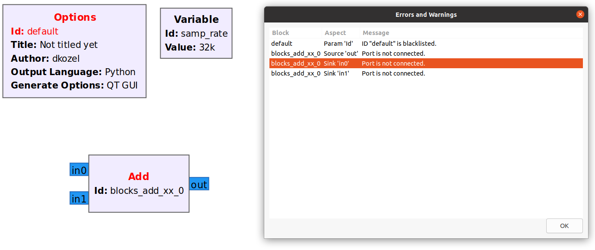Click the Sink 'in0' aspect cell

pyautogui.click(x=341, y=63)
